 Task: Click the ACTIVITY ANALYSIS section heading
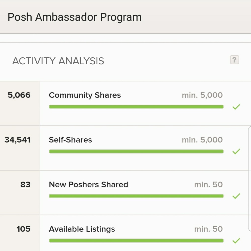[58, 61]
